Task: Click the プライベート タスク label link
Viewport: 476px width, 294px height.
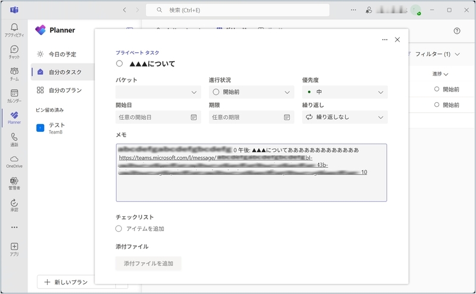Action: [137, 52]
